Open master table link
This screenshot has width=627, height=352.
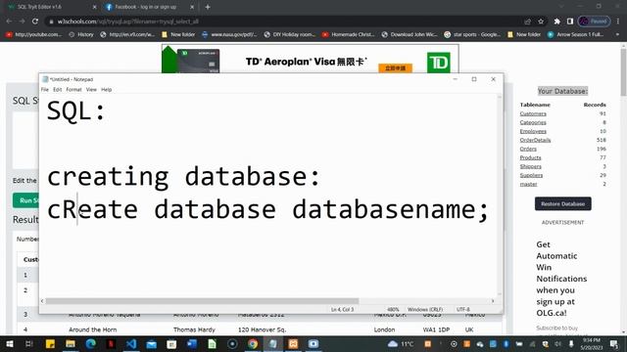[529, 184]
